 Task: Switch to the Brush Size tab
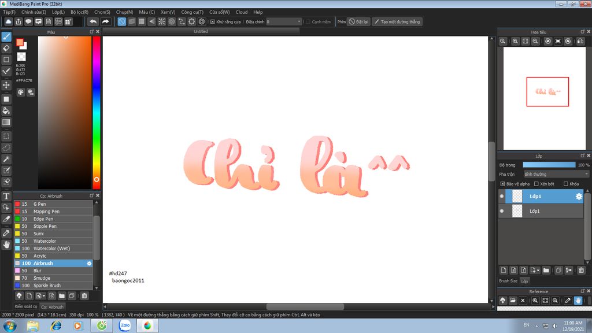508,281
